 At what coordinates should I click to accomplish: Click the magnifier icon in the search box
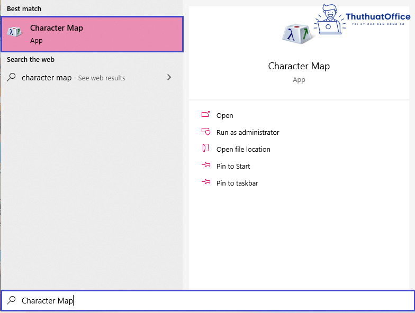(11, 300)
